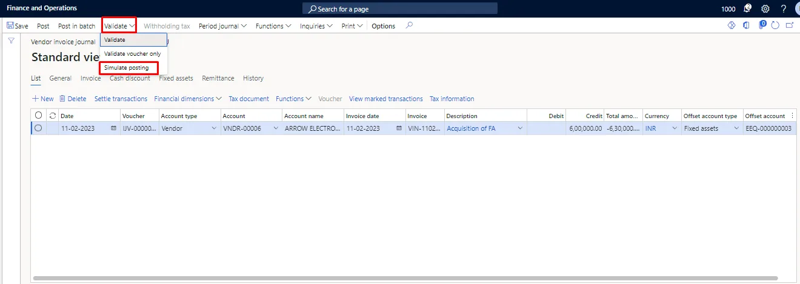Click the Refresh page icon
This screenshot has height=284, width=800.
[x=775, y=25]
